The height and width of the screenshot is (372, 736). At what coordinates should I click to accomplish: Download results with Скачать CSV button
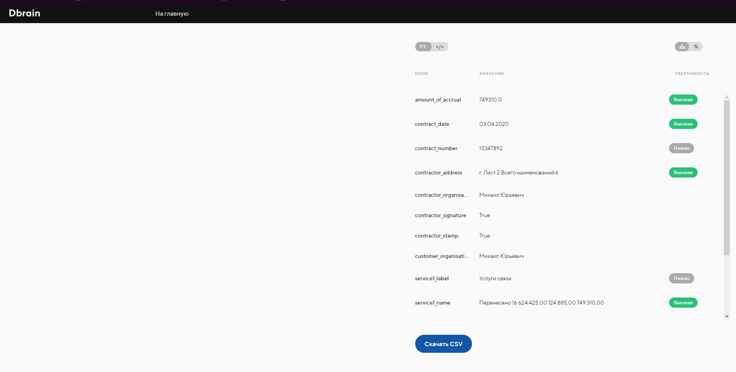[x=443, y=344]
